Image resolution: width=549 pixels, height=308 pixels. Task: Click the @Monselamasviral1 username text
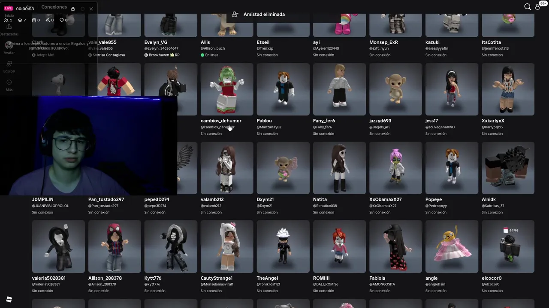[217, 284]
